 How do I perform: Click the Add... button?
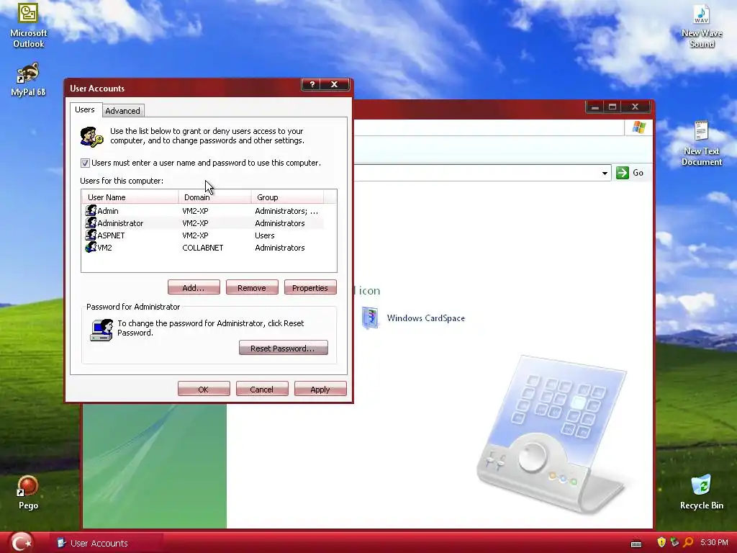[194, 287]
